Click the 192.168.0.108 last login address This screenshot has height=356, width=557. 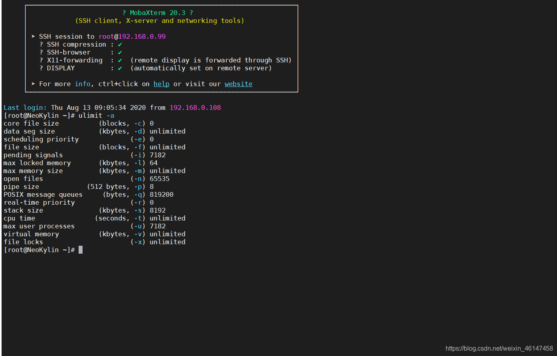tap(195, 107)
